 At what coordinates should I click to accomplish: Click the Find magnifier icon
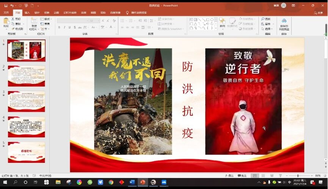tap(263, 19)
